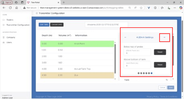184x99 pixels.
Task: Click the Volume (m³) column header
Action: [65, 35]
